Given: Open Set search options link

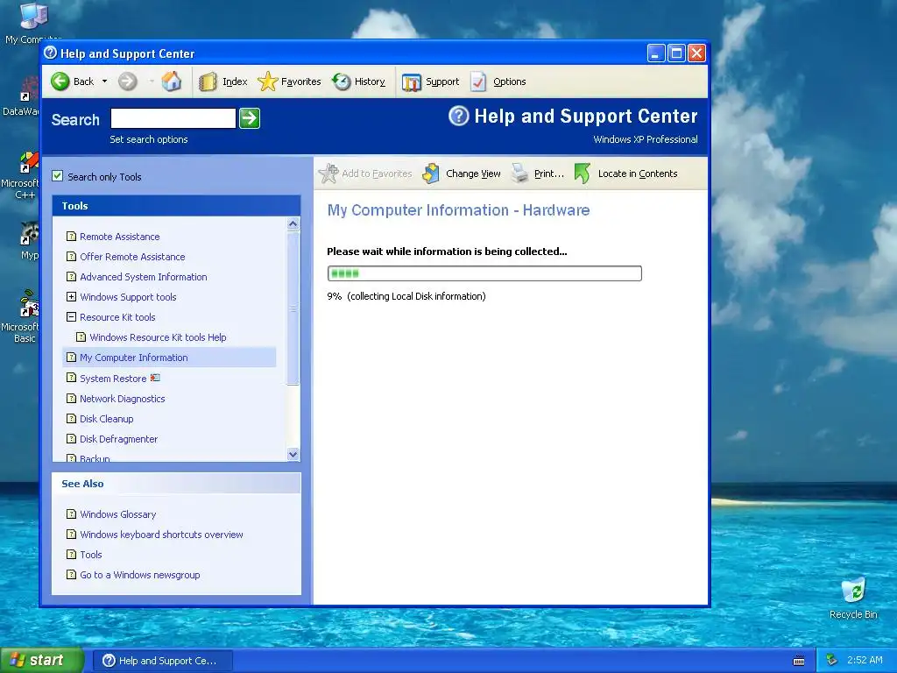Looking at the screenshot, I should (x=149, y=139).
